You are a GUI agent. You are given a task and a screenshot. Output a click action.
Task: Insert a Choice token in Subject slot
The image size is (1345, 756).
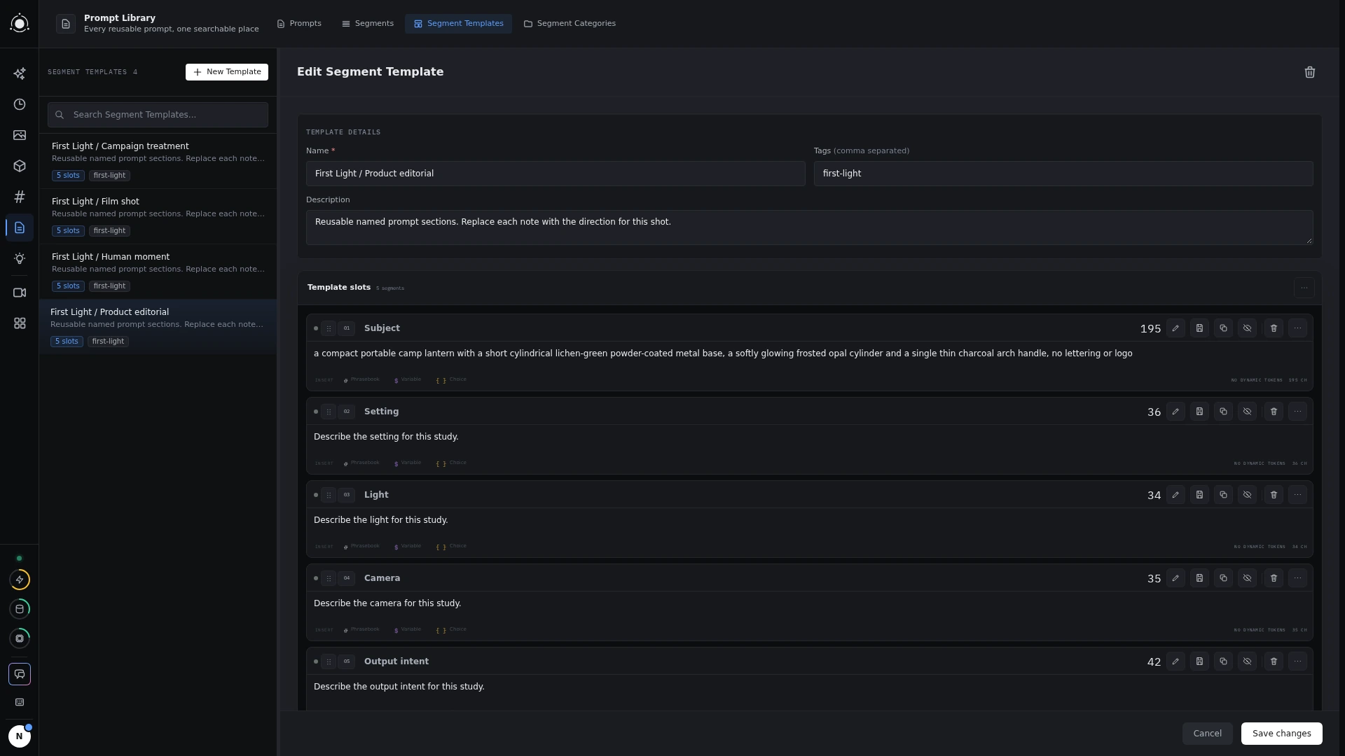pyautogui.click(x=451, y=380)
